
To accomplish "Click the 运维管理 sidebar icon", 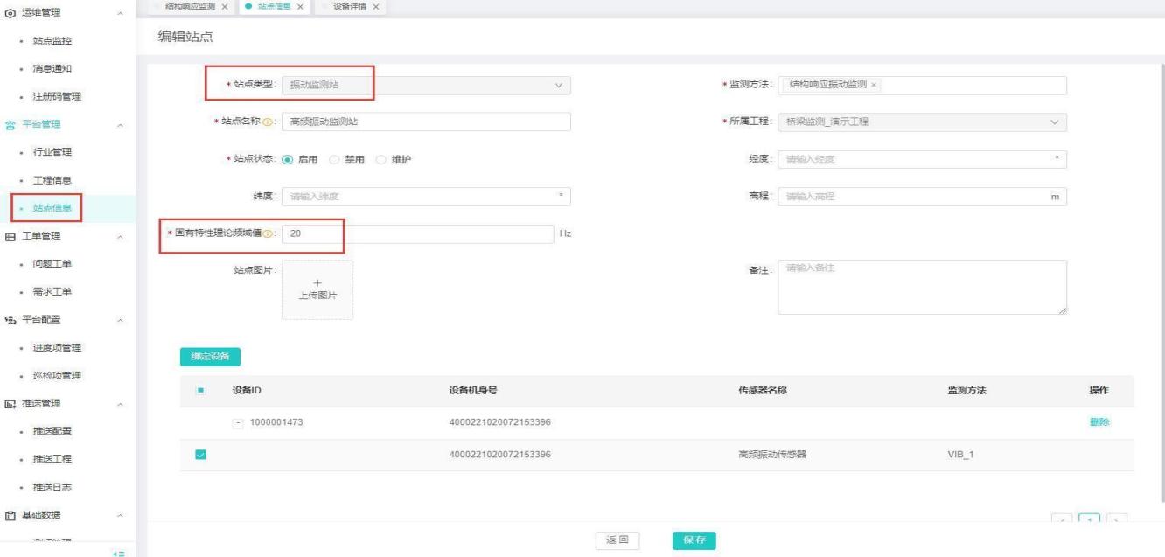I will click(10, 14).
